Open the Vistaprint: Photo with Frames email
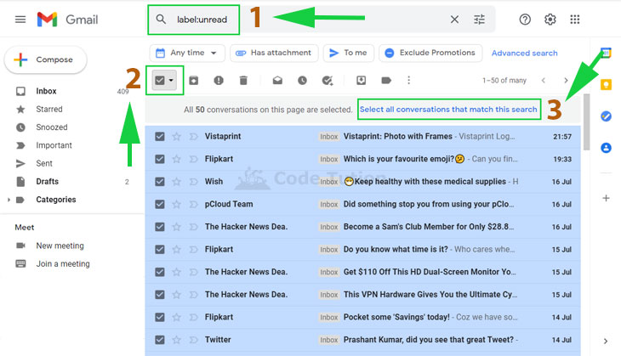The width and height of the screenshot is (621, 356). (362, 137)
